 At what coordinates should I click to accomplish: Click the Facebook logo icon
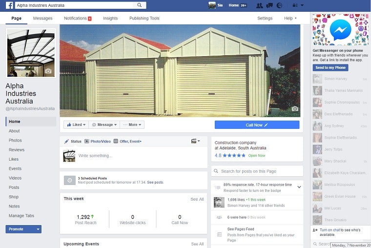click(x=9, y=5)
